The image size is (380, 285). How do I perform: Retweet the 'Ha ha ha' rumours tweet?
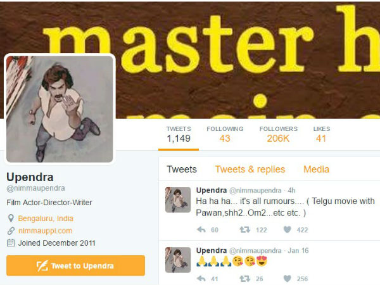244,229
